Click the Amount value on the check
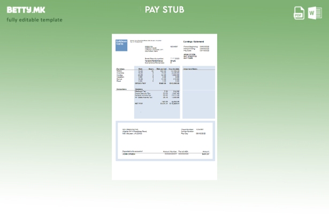329x214 pixels. (206, 154)
